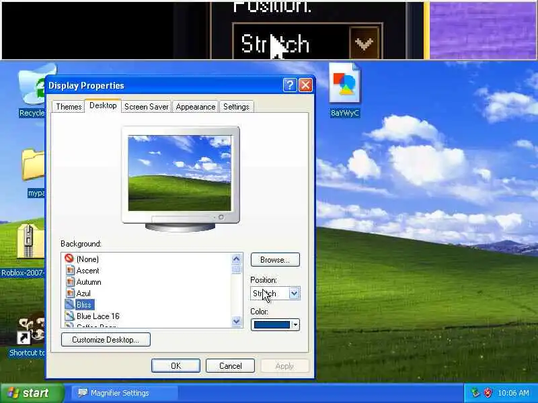Switch to Magnifier Settings in taskbar
Viewport: 538px width, 403px height.
(x=124, y=393)
